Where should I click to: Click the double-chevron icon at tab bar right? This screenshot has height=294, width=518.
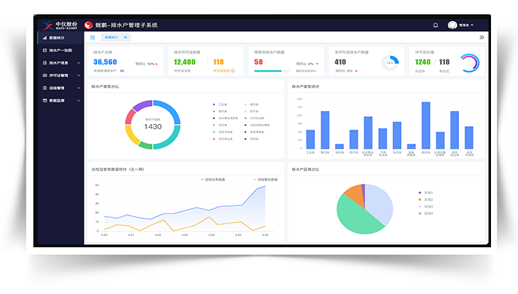(482, 38)
